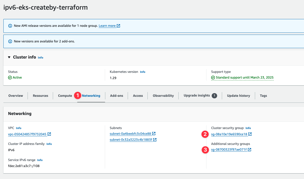Switch to the Tags tab
Image resolution: width=304 pixels, height=179 pixels.
point(263,95)
